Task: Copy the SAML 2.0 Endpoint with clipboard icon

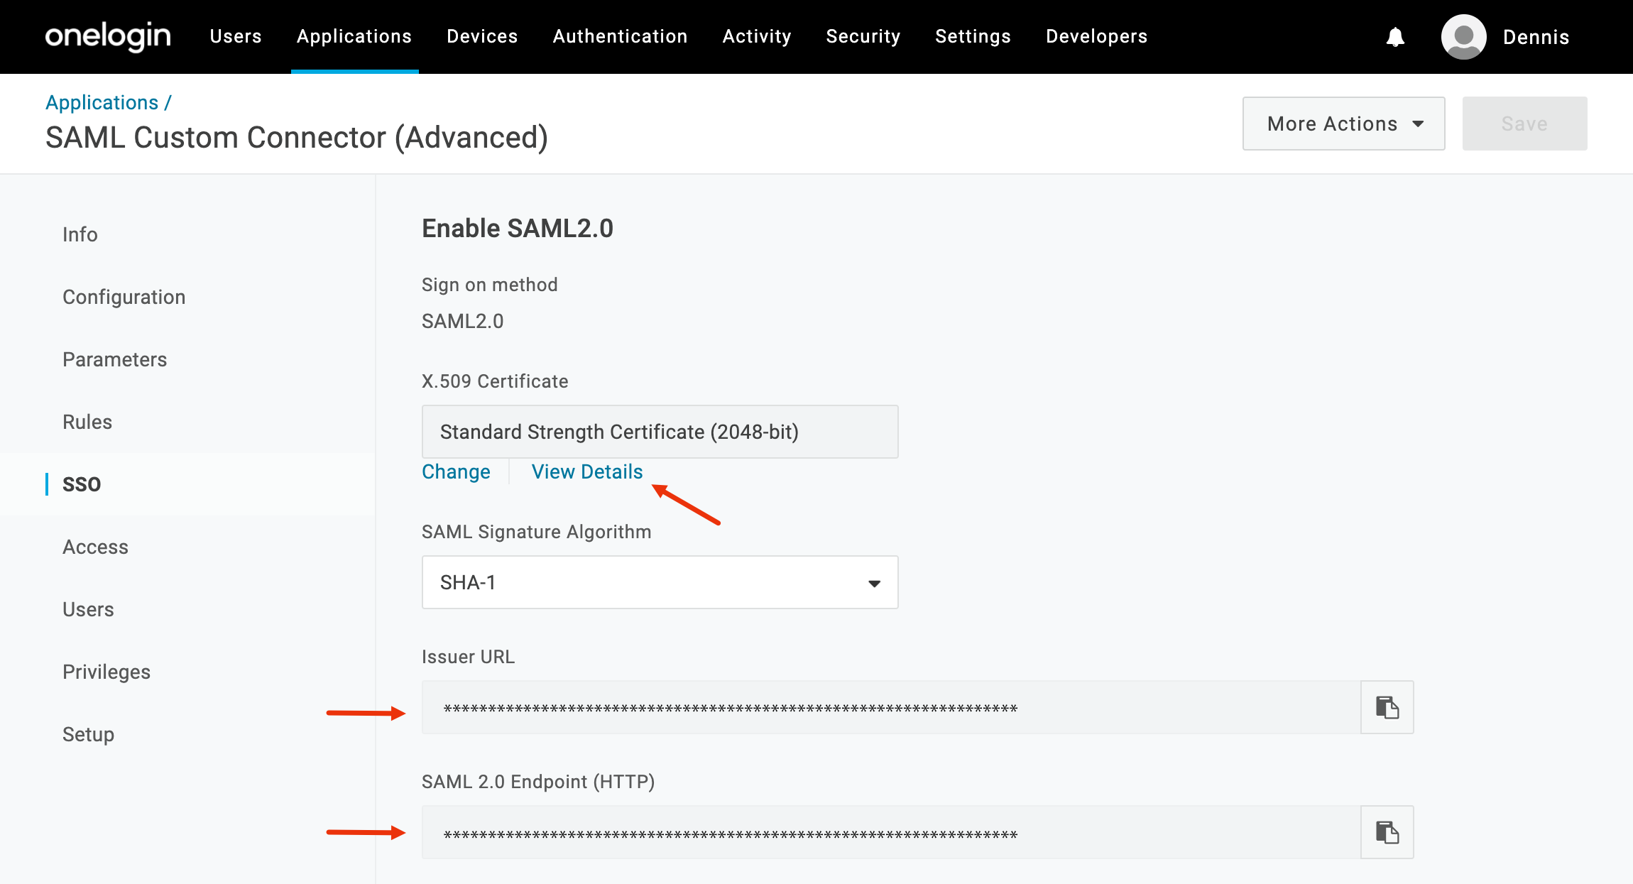Action: tap(1387, 832)
